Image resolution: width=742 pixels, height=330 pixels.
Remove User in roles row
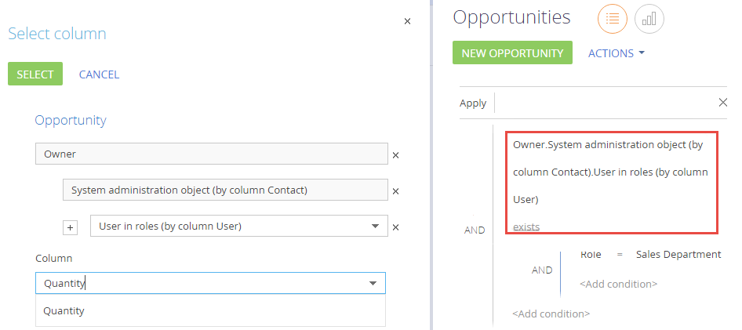click(x=396, y=227)
